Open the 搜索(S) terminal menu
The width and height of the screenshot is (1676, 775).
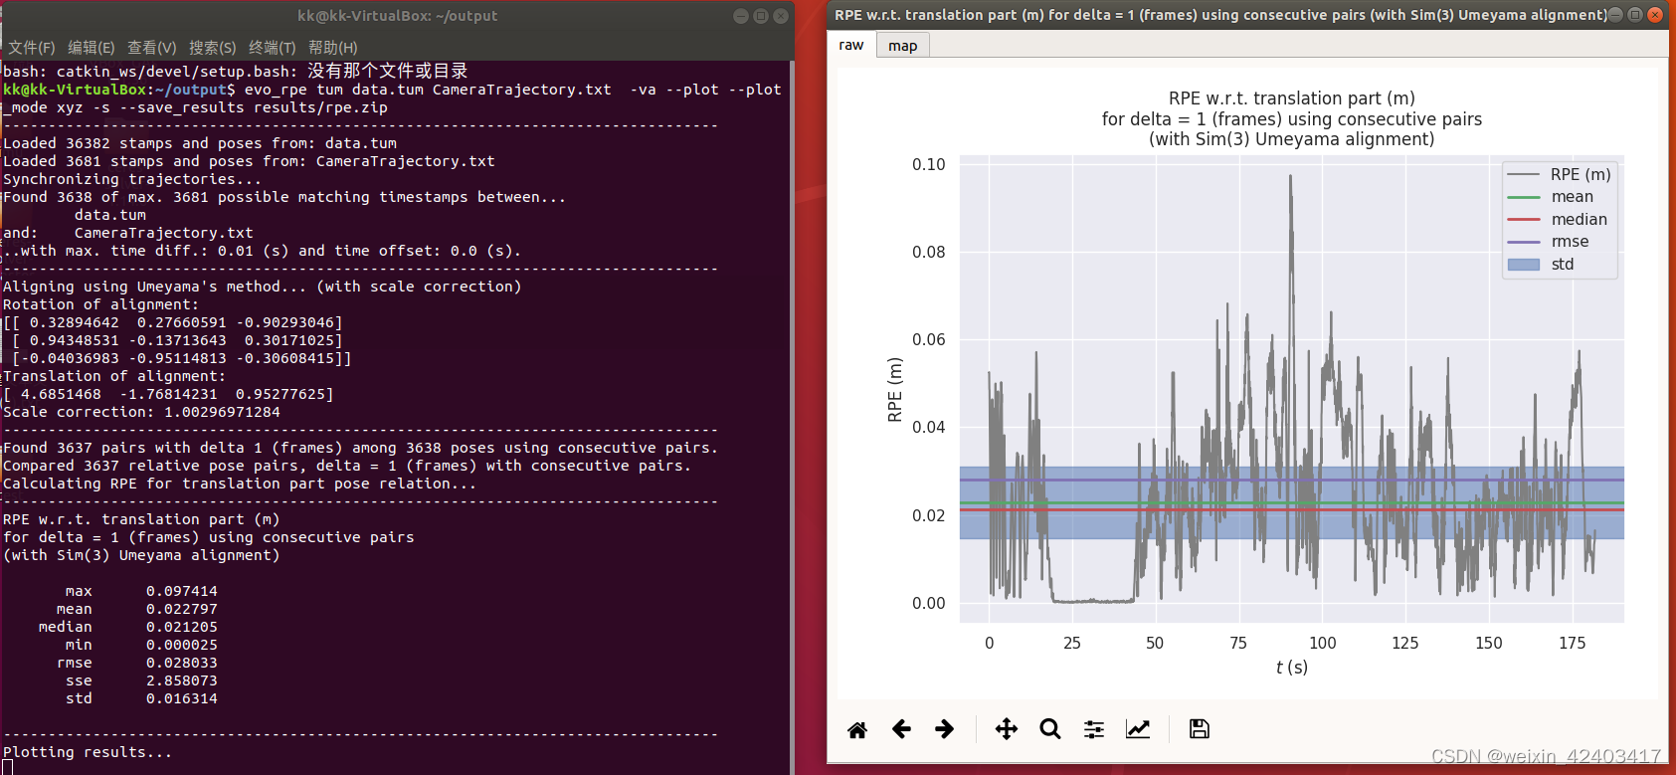click(x=213, y=48)
